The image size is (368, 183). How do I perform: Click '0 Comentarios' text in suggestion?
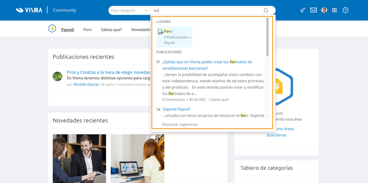(x=174, y=100)
